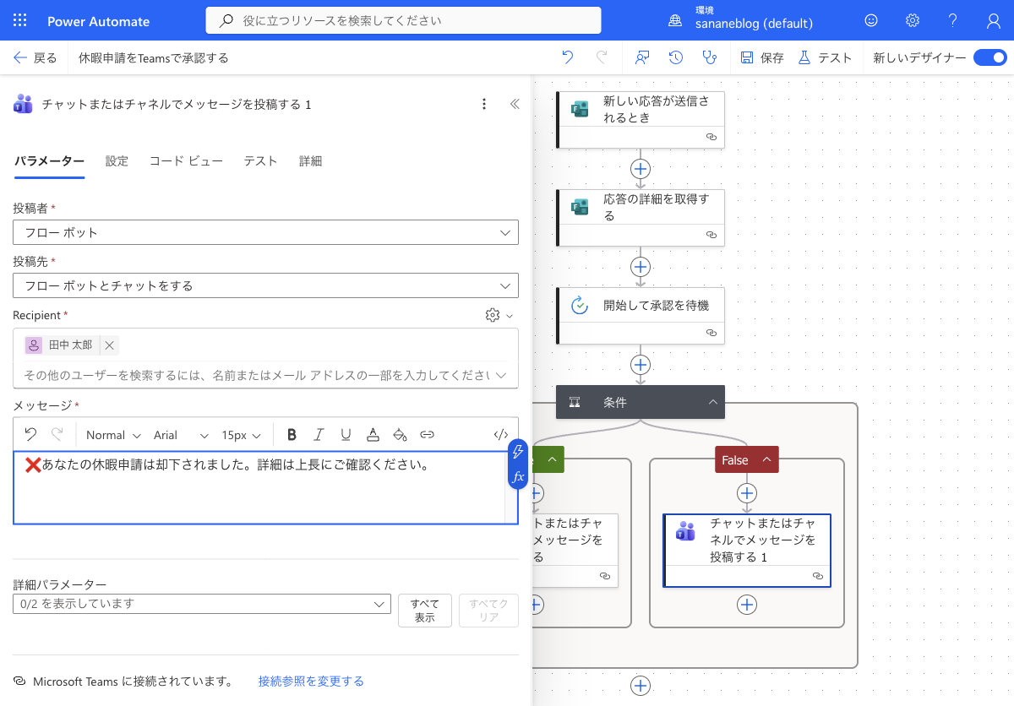
Task: Open the environment picker icon
Action: coord(675,21)
